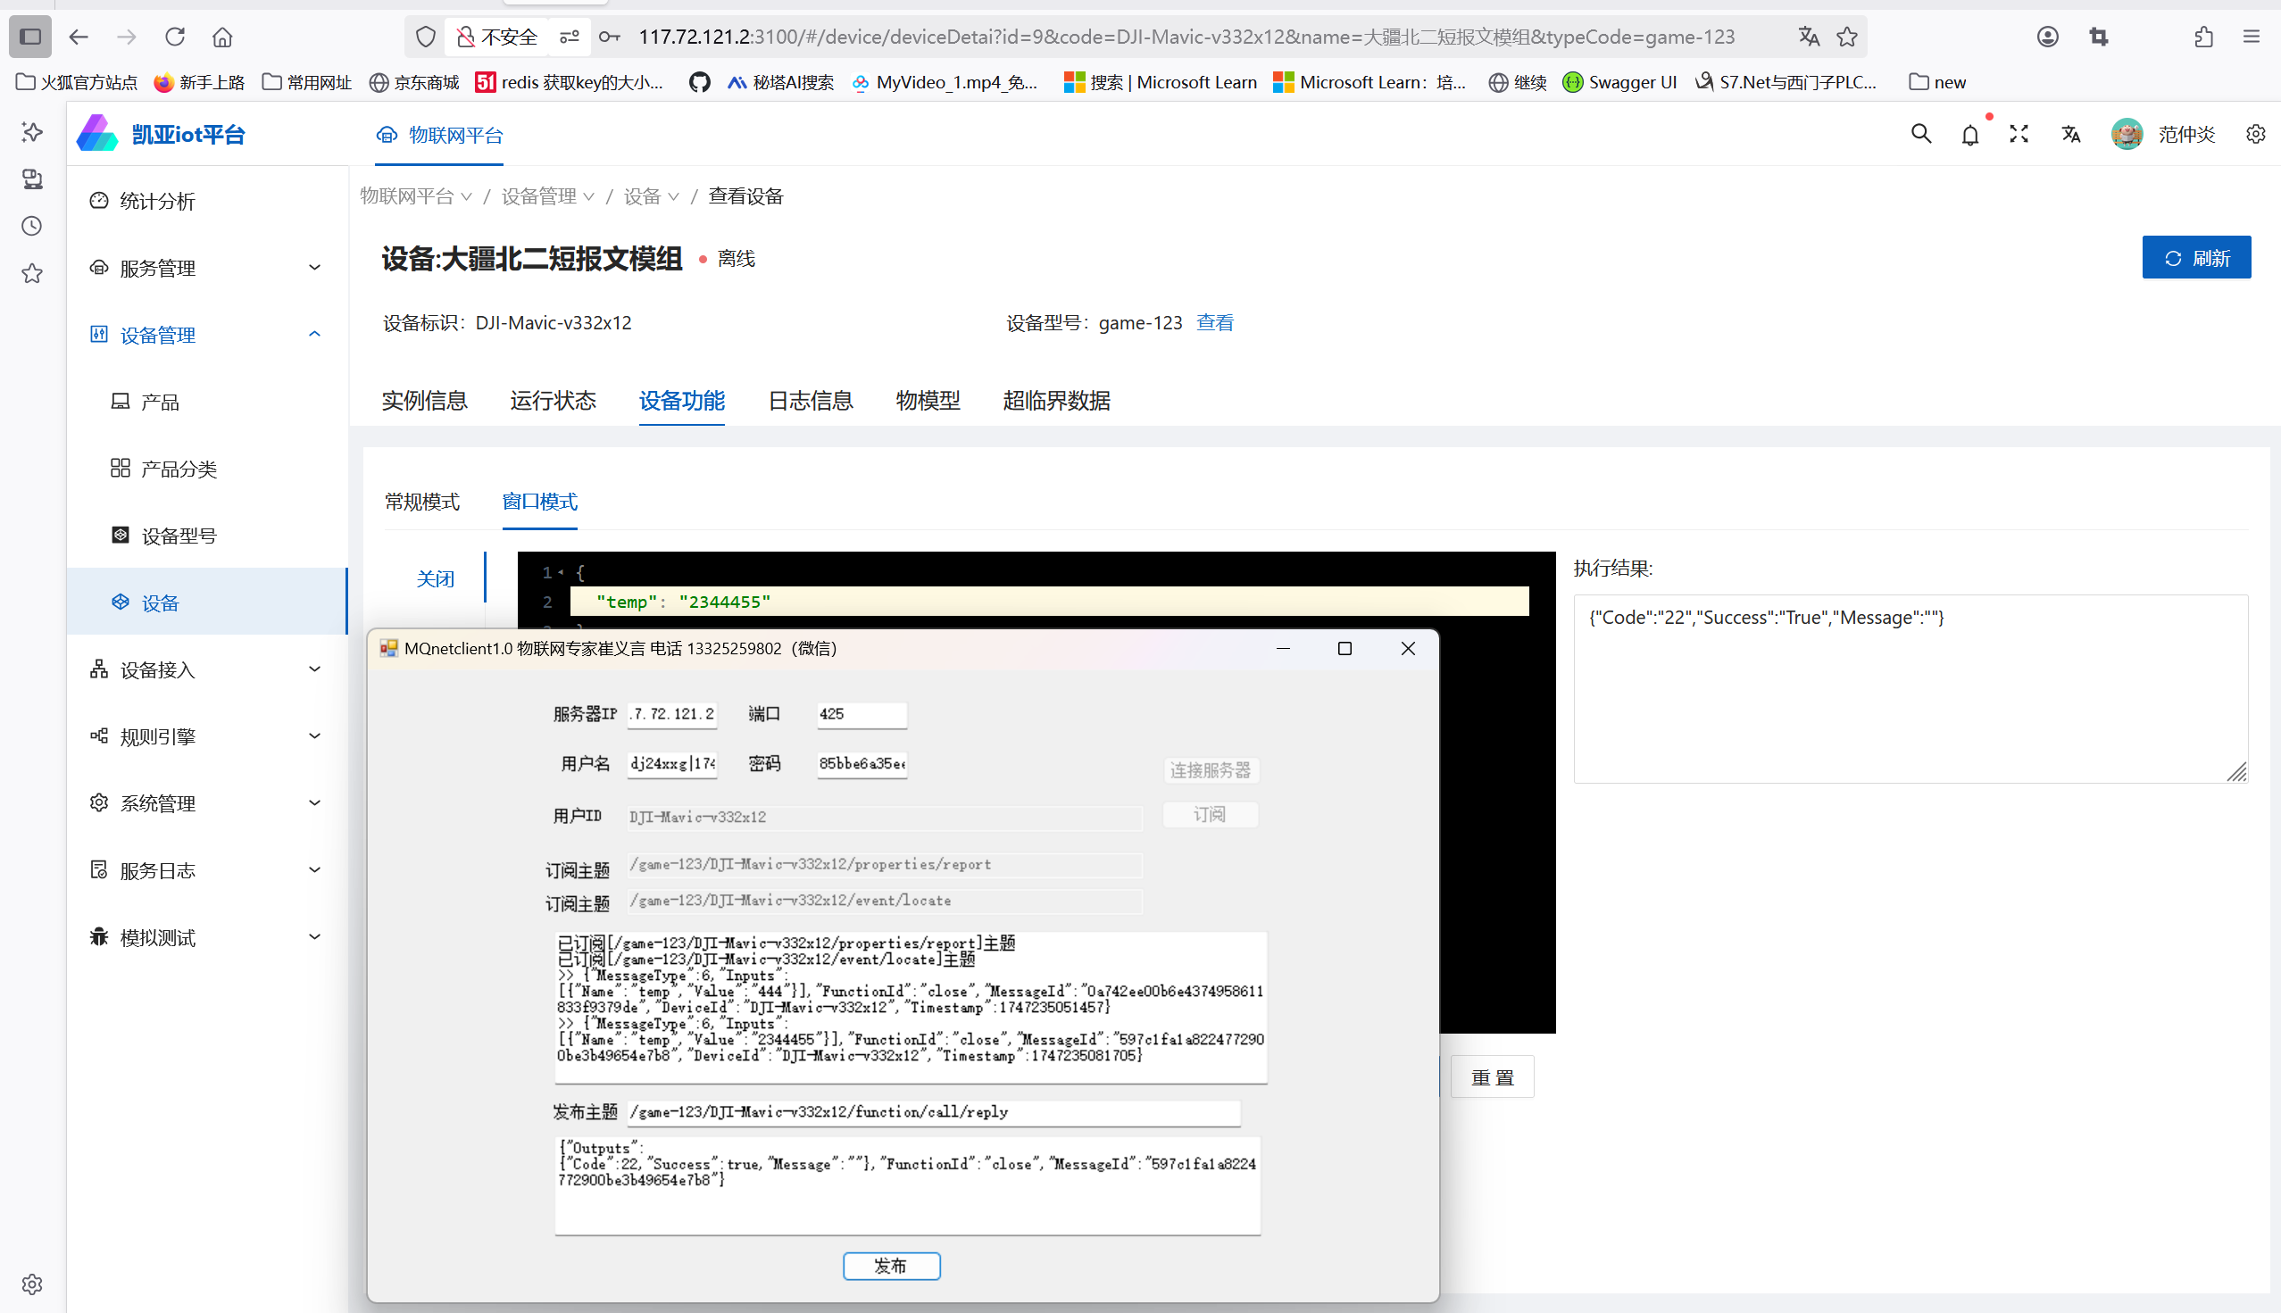Click the search magnifier icon in header
The height and width of the screenshot is (1313, 2281).
tap(1920, 135)
